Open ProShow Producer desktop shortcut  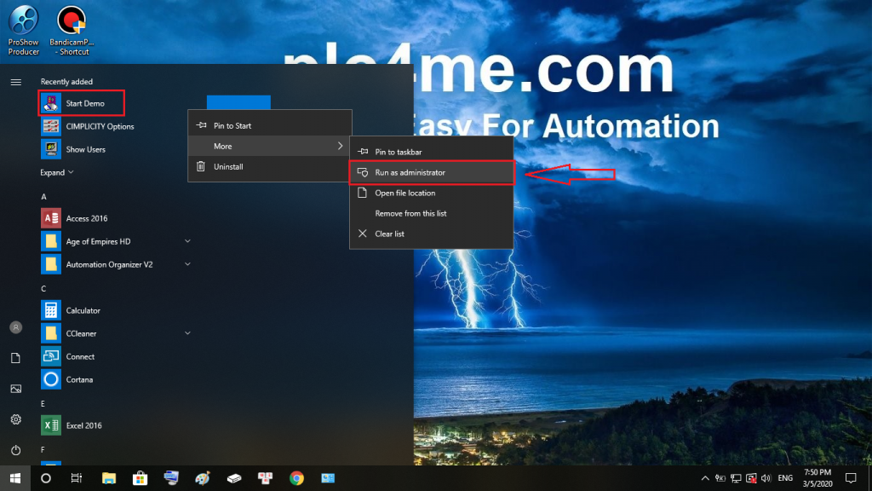coord(24,31)
